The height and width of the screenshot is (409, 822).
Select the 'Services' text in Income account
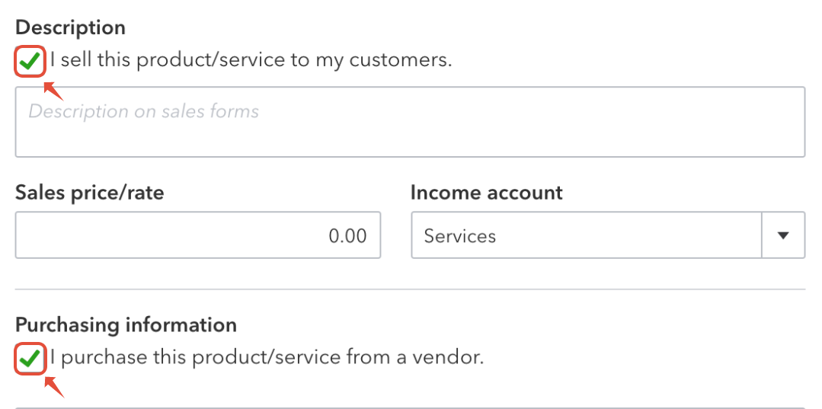coord(459,236)
